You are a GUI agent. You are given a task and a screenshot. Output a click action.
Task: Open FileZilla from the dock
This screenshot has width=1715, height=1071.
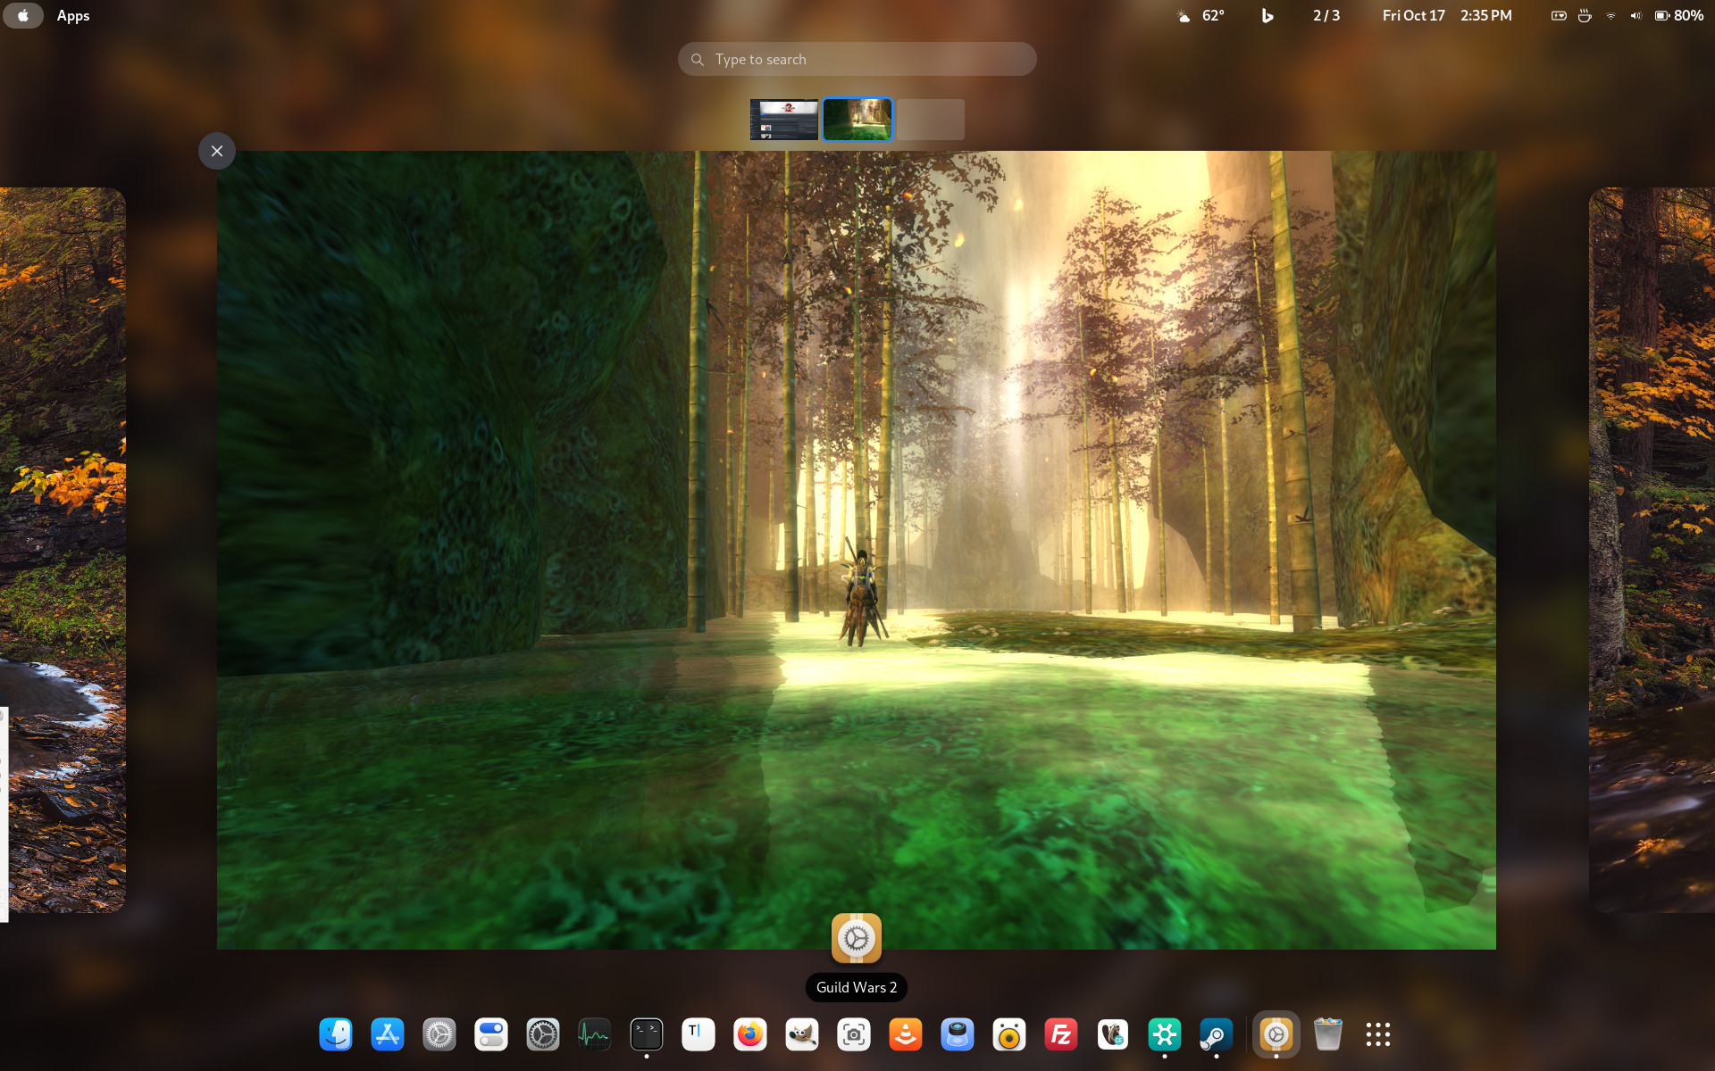coord(1061,1034)
